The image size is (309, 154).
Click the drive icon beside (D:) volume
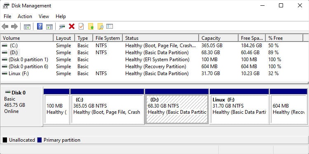click(5, 53)
